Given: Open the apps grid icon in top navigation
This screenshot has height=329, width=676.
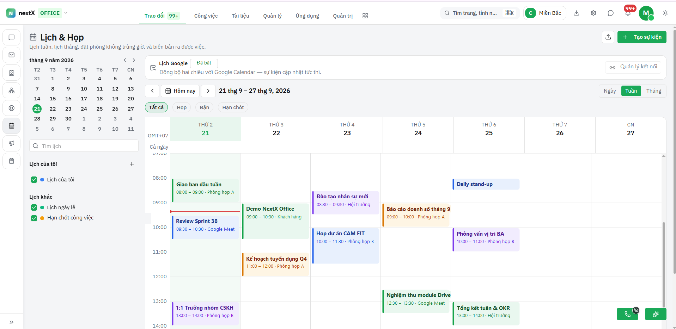Looking at the screenshot, I should point(365,16).
